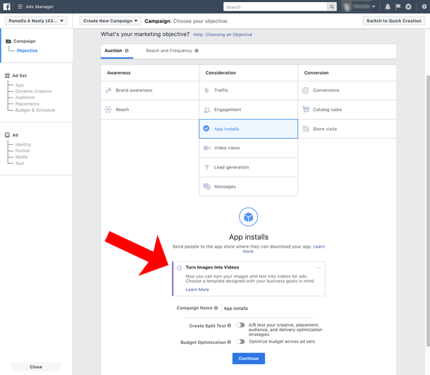Open the settings gear icon
This screenshot has width=430, height=375.
point(408,7)
